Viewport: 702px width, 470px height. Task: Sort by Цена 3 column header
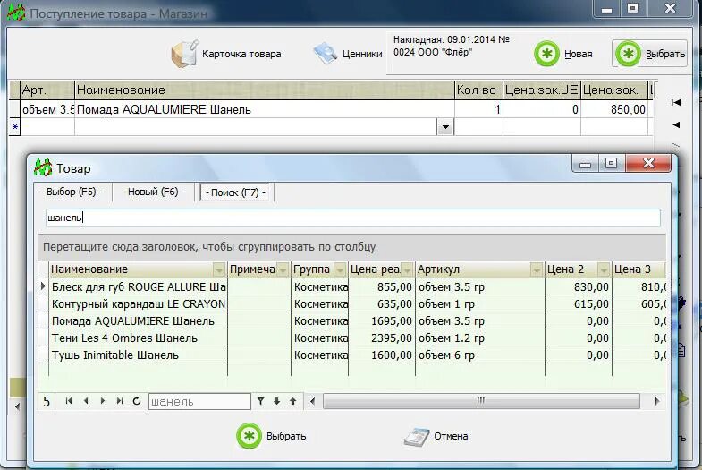click(639, 269)
